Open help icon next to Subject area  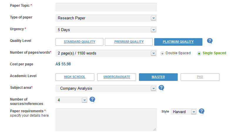(x=161, y=88)
